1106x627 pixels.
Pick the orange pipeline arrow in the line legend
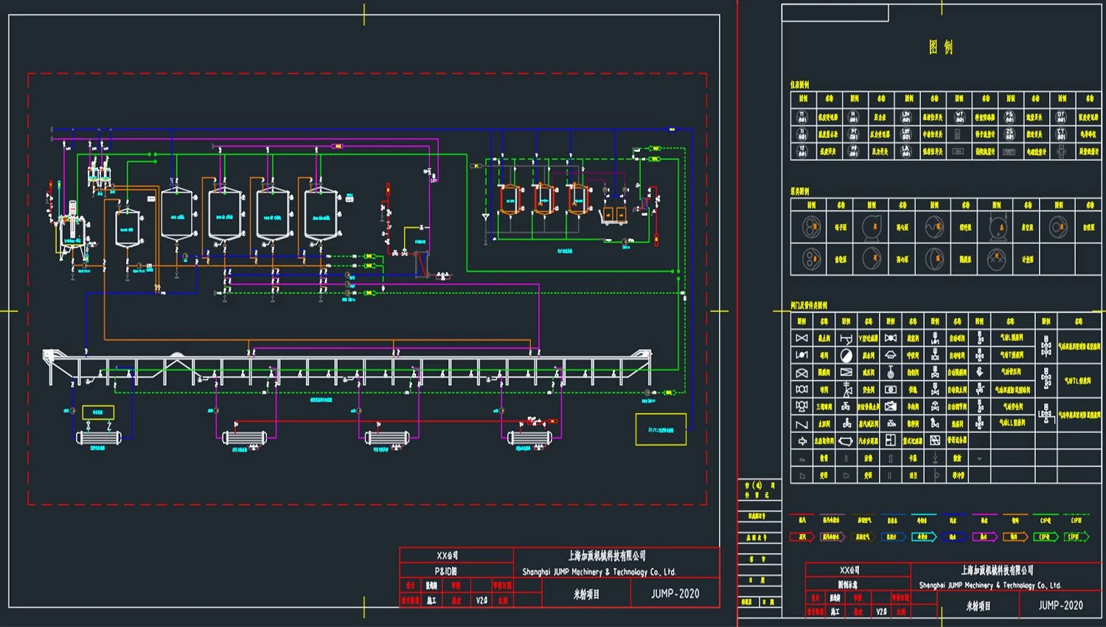[x=1015, y=537]
